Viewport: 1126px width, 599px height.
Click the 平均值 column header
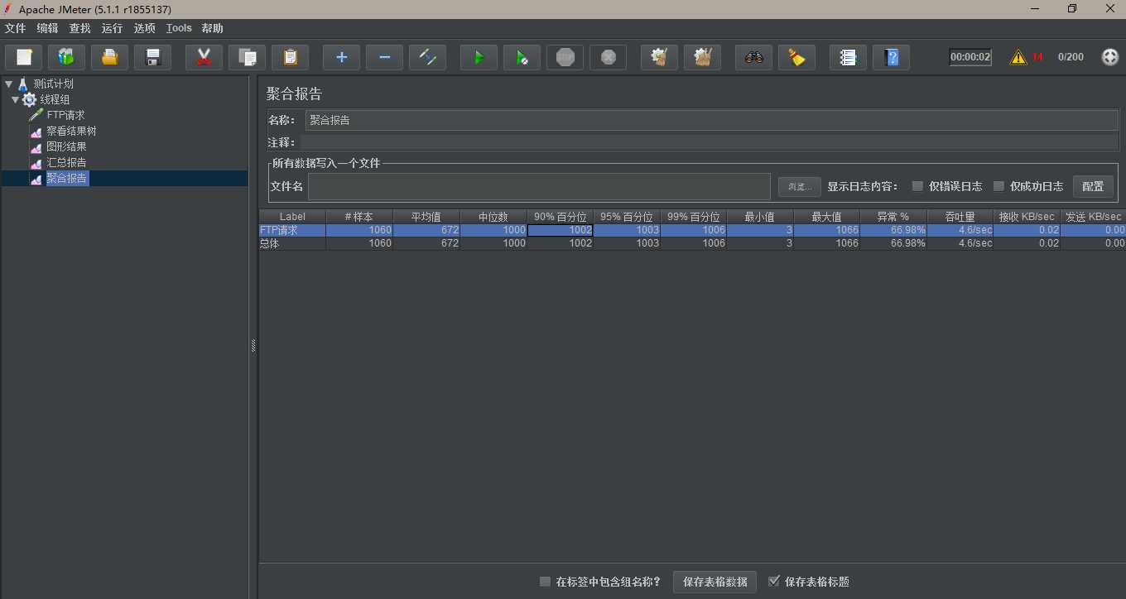426,217
